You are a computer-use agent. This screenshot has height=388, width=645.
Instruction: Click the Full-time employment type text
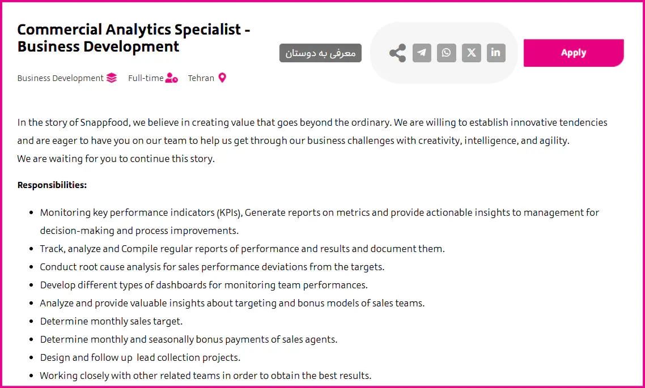tap(146, 78)
